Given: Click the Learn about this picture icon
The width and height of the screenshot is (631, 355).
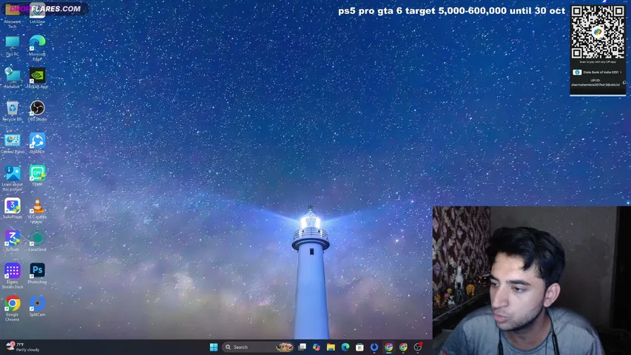Looking at the screenshot, I should click(12, 178).
